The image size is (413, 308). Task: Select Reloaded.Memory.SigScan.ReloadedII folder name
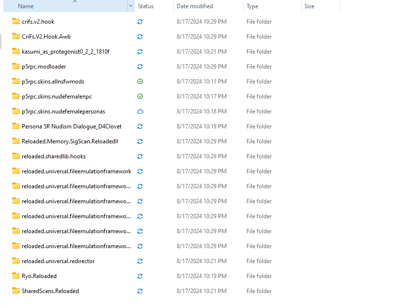[x=70, y=141]
